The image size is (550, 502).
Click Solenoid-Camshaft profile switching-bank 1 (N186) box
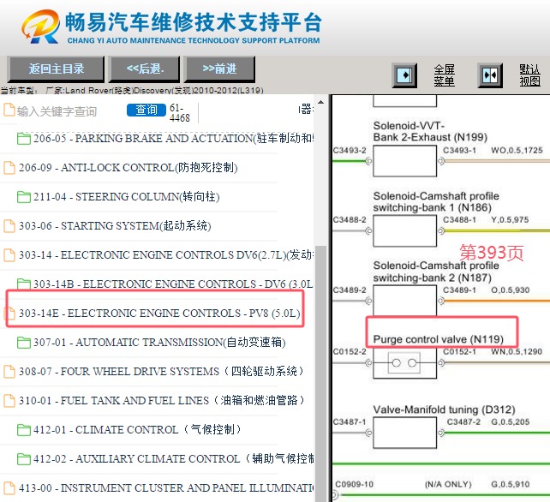pos(404,230)
